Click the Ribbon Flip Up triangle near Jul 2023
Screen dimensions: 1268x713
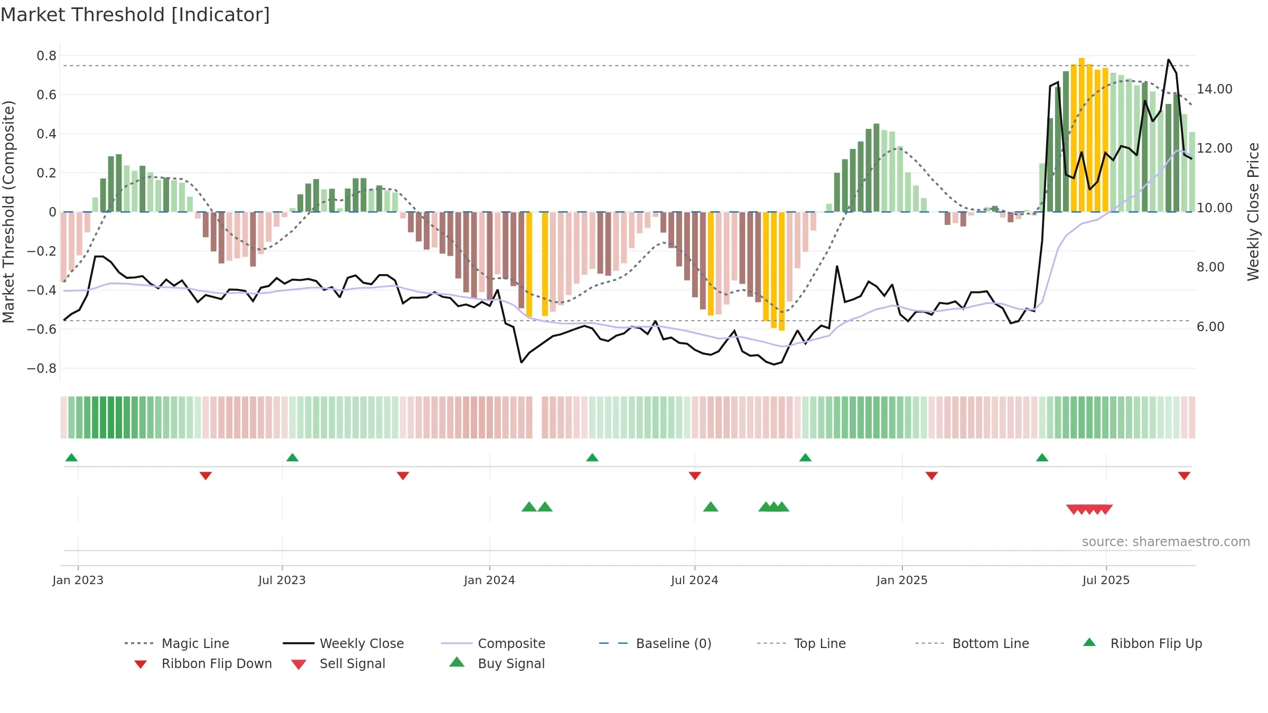click(x=292, y=457)
